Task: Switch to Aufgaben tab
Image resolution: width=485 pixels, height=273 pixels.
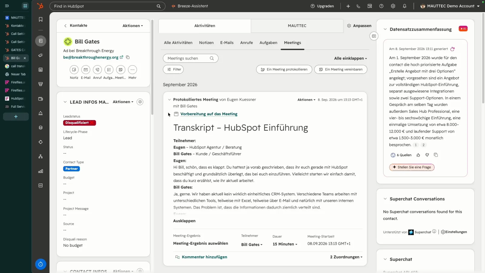Action: pos(268,43)
